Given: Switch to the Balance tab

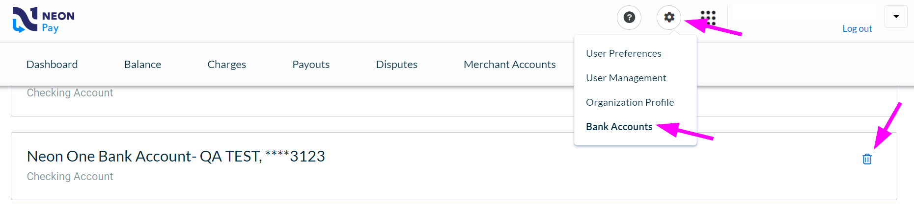Looking at the screenshot, I should click(142, 65).
